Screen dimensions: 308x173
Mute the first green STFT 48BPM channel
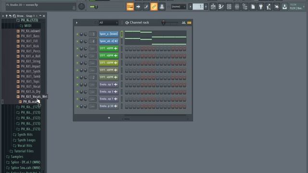77,49
